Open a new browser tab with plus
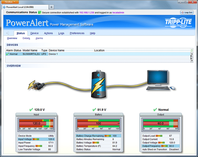 point(51,7)
